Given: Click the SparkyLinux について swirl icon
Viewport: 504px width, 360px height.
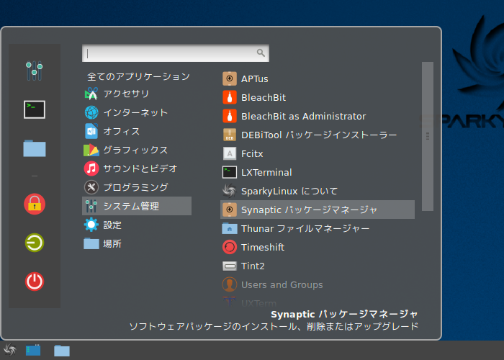Looking at the screenshot, I should pos(230,191).
